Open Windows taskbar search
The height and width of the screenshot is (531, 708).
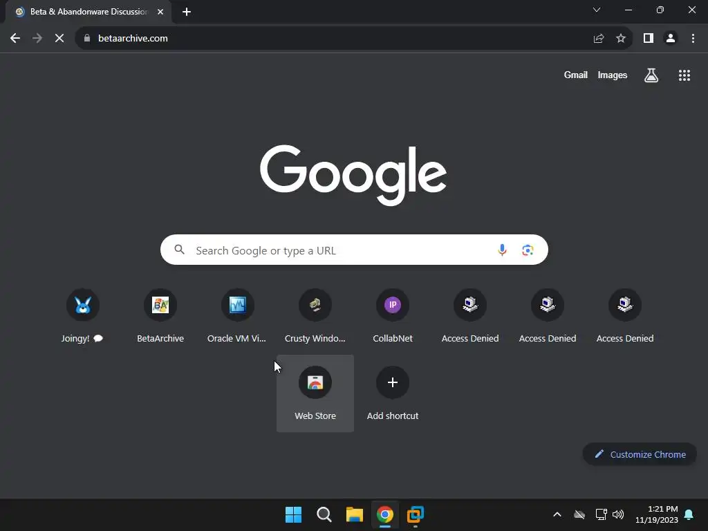click(x=324, y=514)
